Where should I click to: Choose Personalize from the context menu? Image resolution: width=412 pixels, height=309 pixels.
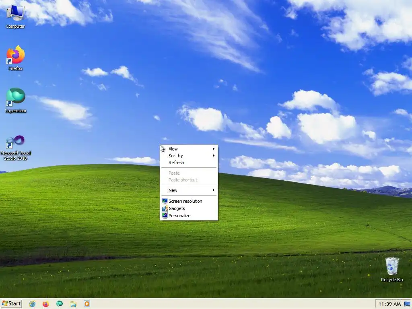click(189, 216)
